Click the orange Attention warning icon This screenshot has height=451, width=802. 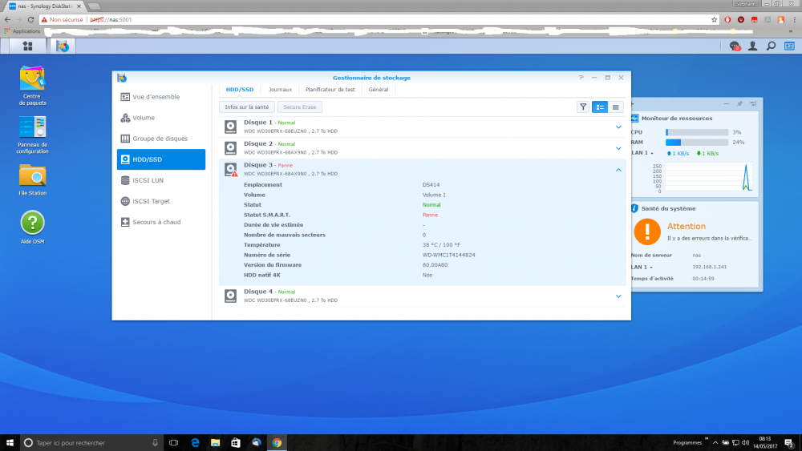[647, 232]
